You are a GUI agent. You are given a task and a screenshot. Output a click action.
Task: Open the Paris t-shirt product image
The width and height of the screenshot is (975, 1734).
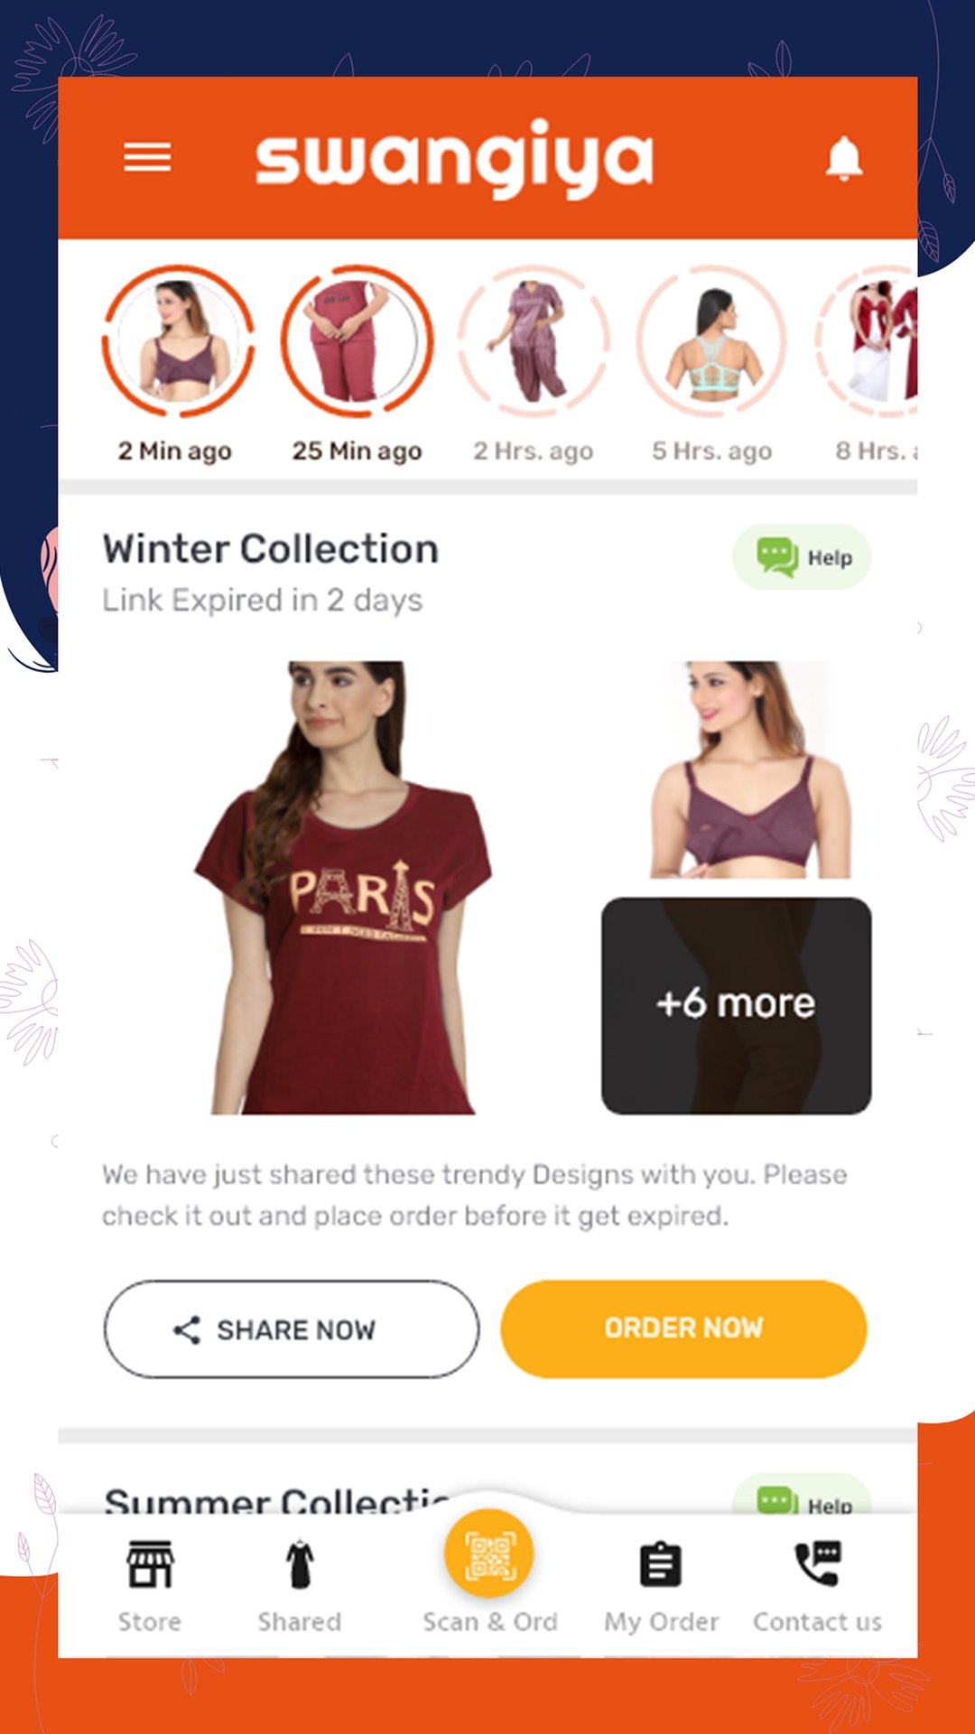coord(344,887)
